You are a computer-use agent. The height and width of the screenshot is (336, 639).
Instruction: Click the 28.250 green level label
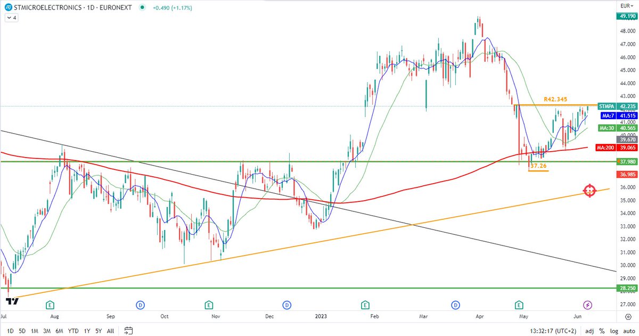pyautogui.click(x=626, y=288)
